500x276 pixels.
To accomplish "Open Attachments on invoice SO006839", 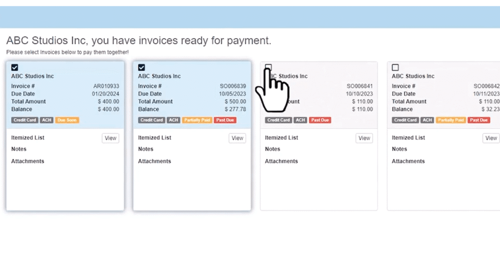I will tap(154, 161).
